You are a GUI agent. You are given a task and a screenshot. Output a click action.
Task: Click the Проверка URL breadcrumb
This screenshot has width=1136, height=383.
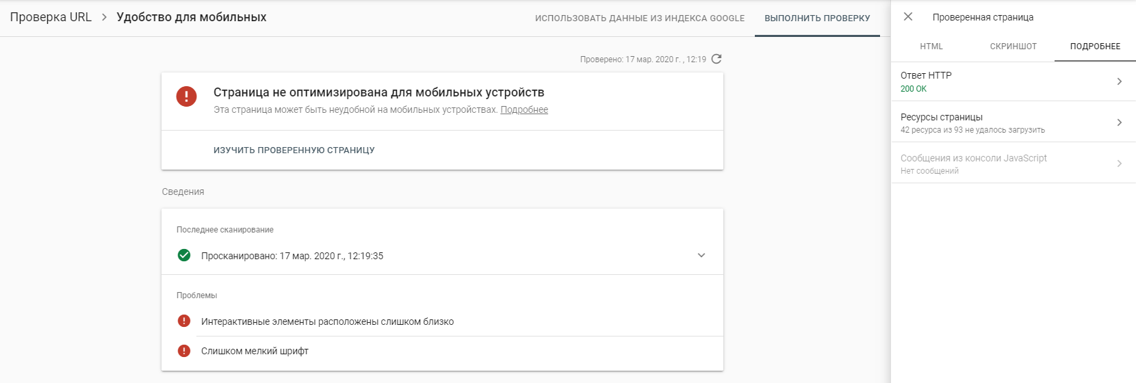(51, 17)
